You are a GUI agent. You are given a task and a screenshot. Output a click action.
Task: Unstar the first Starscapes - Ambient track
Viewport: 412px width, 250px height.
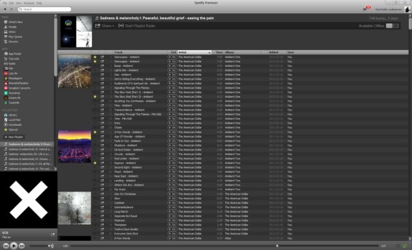[x=95, y=57]
